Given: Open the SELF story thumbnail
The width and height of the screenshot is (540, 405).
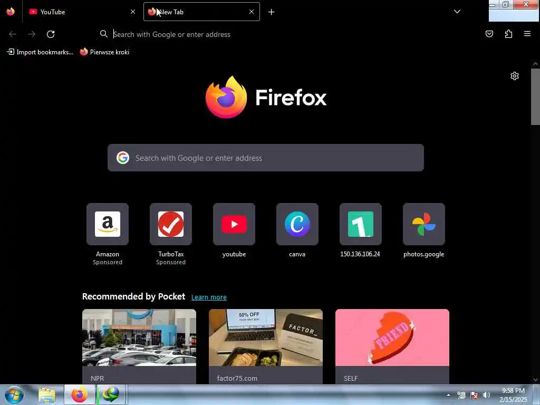Looking at the screenshot, I should (x=392, y=337).
